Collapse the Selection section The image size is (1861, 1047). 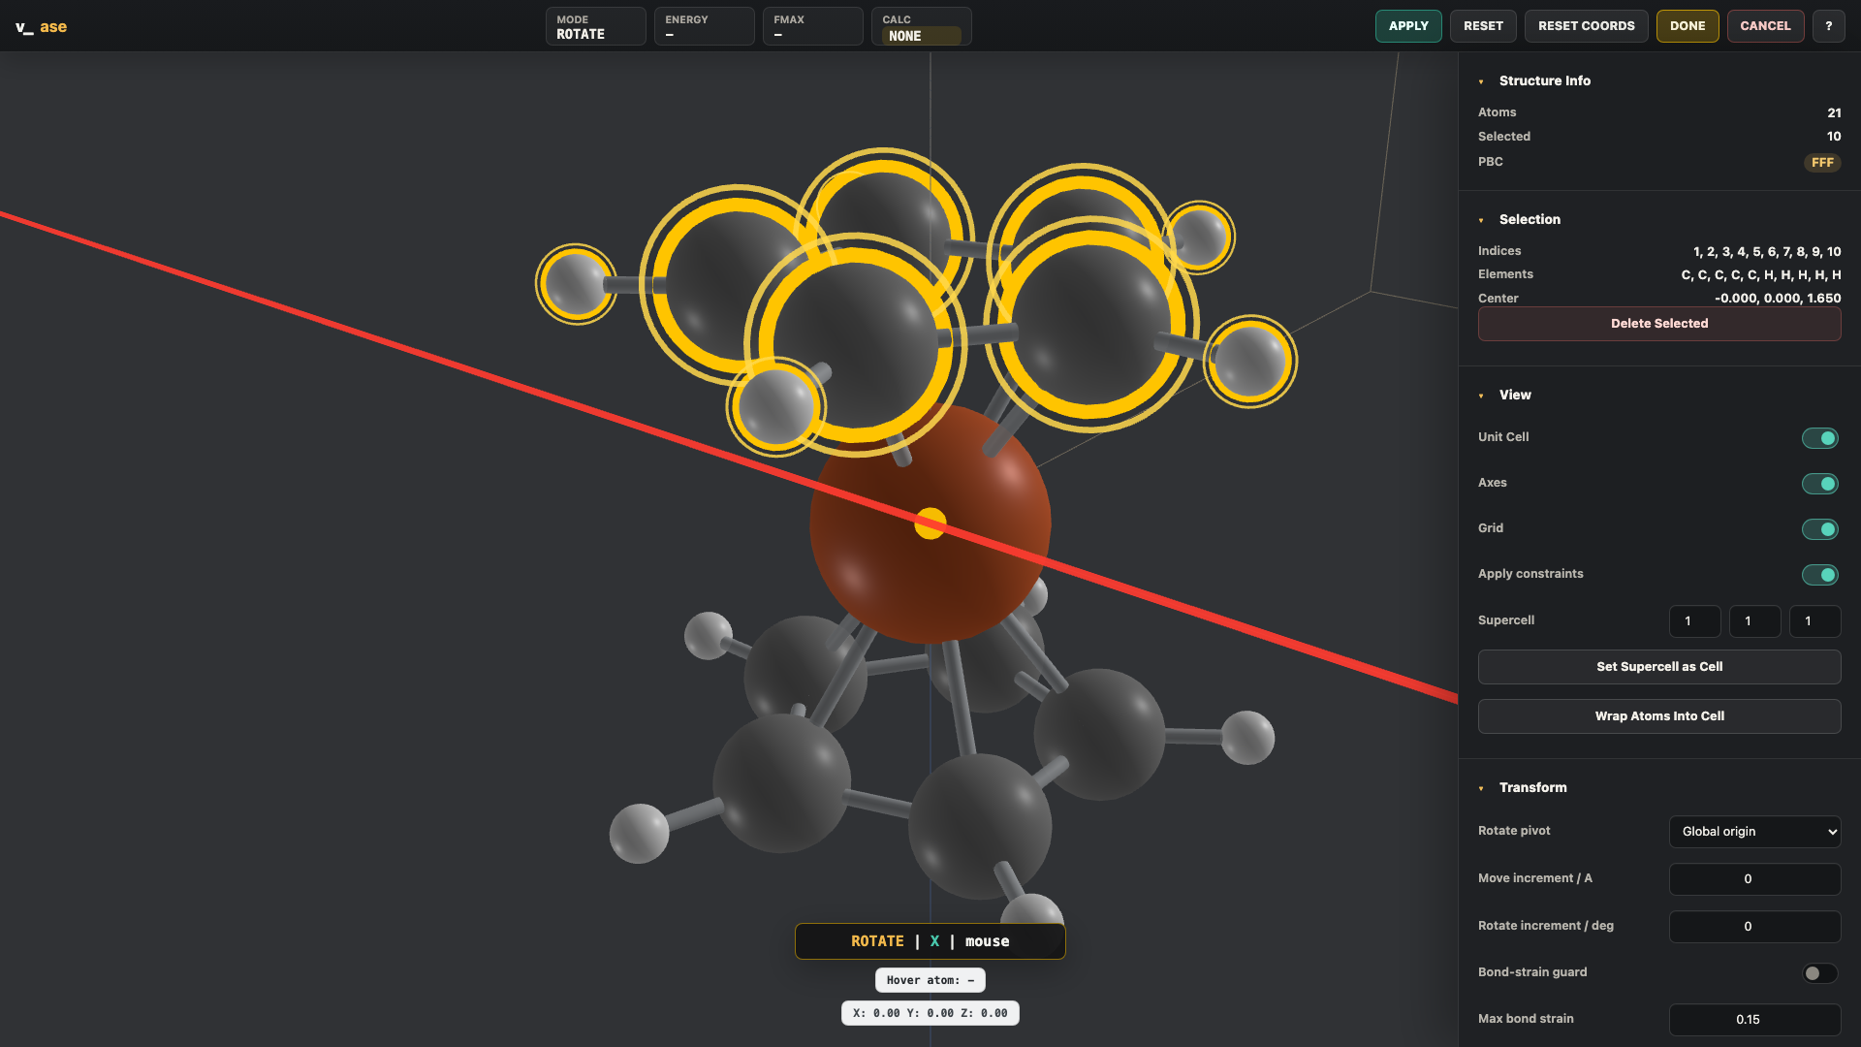[x=1481, y=220]
